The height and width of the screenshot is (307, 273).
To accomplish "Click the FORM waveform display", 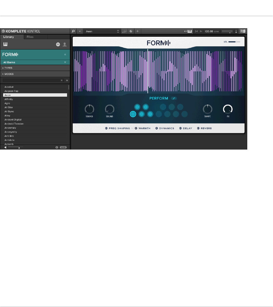I will pyautogui.click(x=158, y=71).
